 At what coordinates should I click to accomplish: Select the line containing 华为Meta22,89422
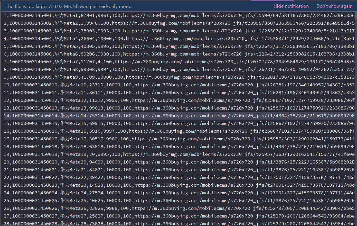coord(179,177)
